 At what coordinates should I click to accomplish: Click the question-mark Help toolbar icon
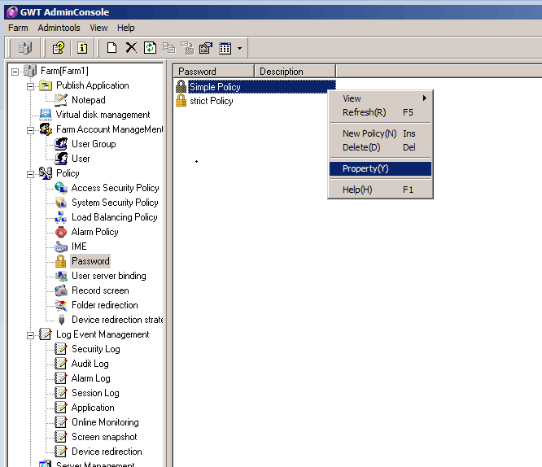pyautogui.click(x=59, y=48)
